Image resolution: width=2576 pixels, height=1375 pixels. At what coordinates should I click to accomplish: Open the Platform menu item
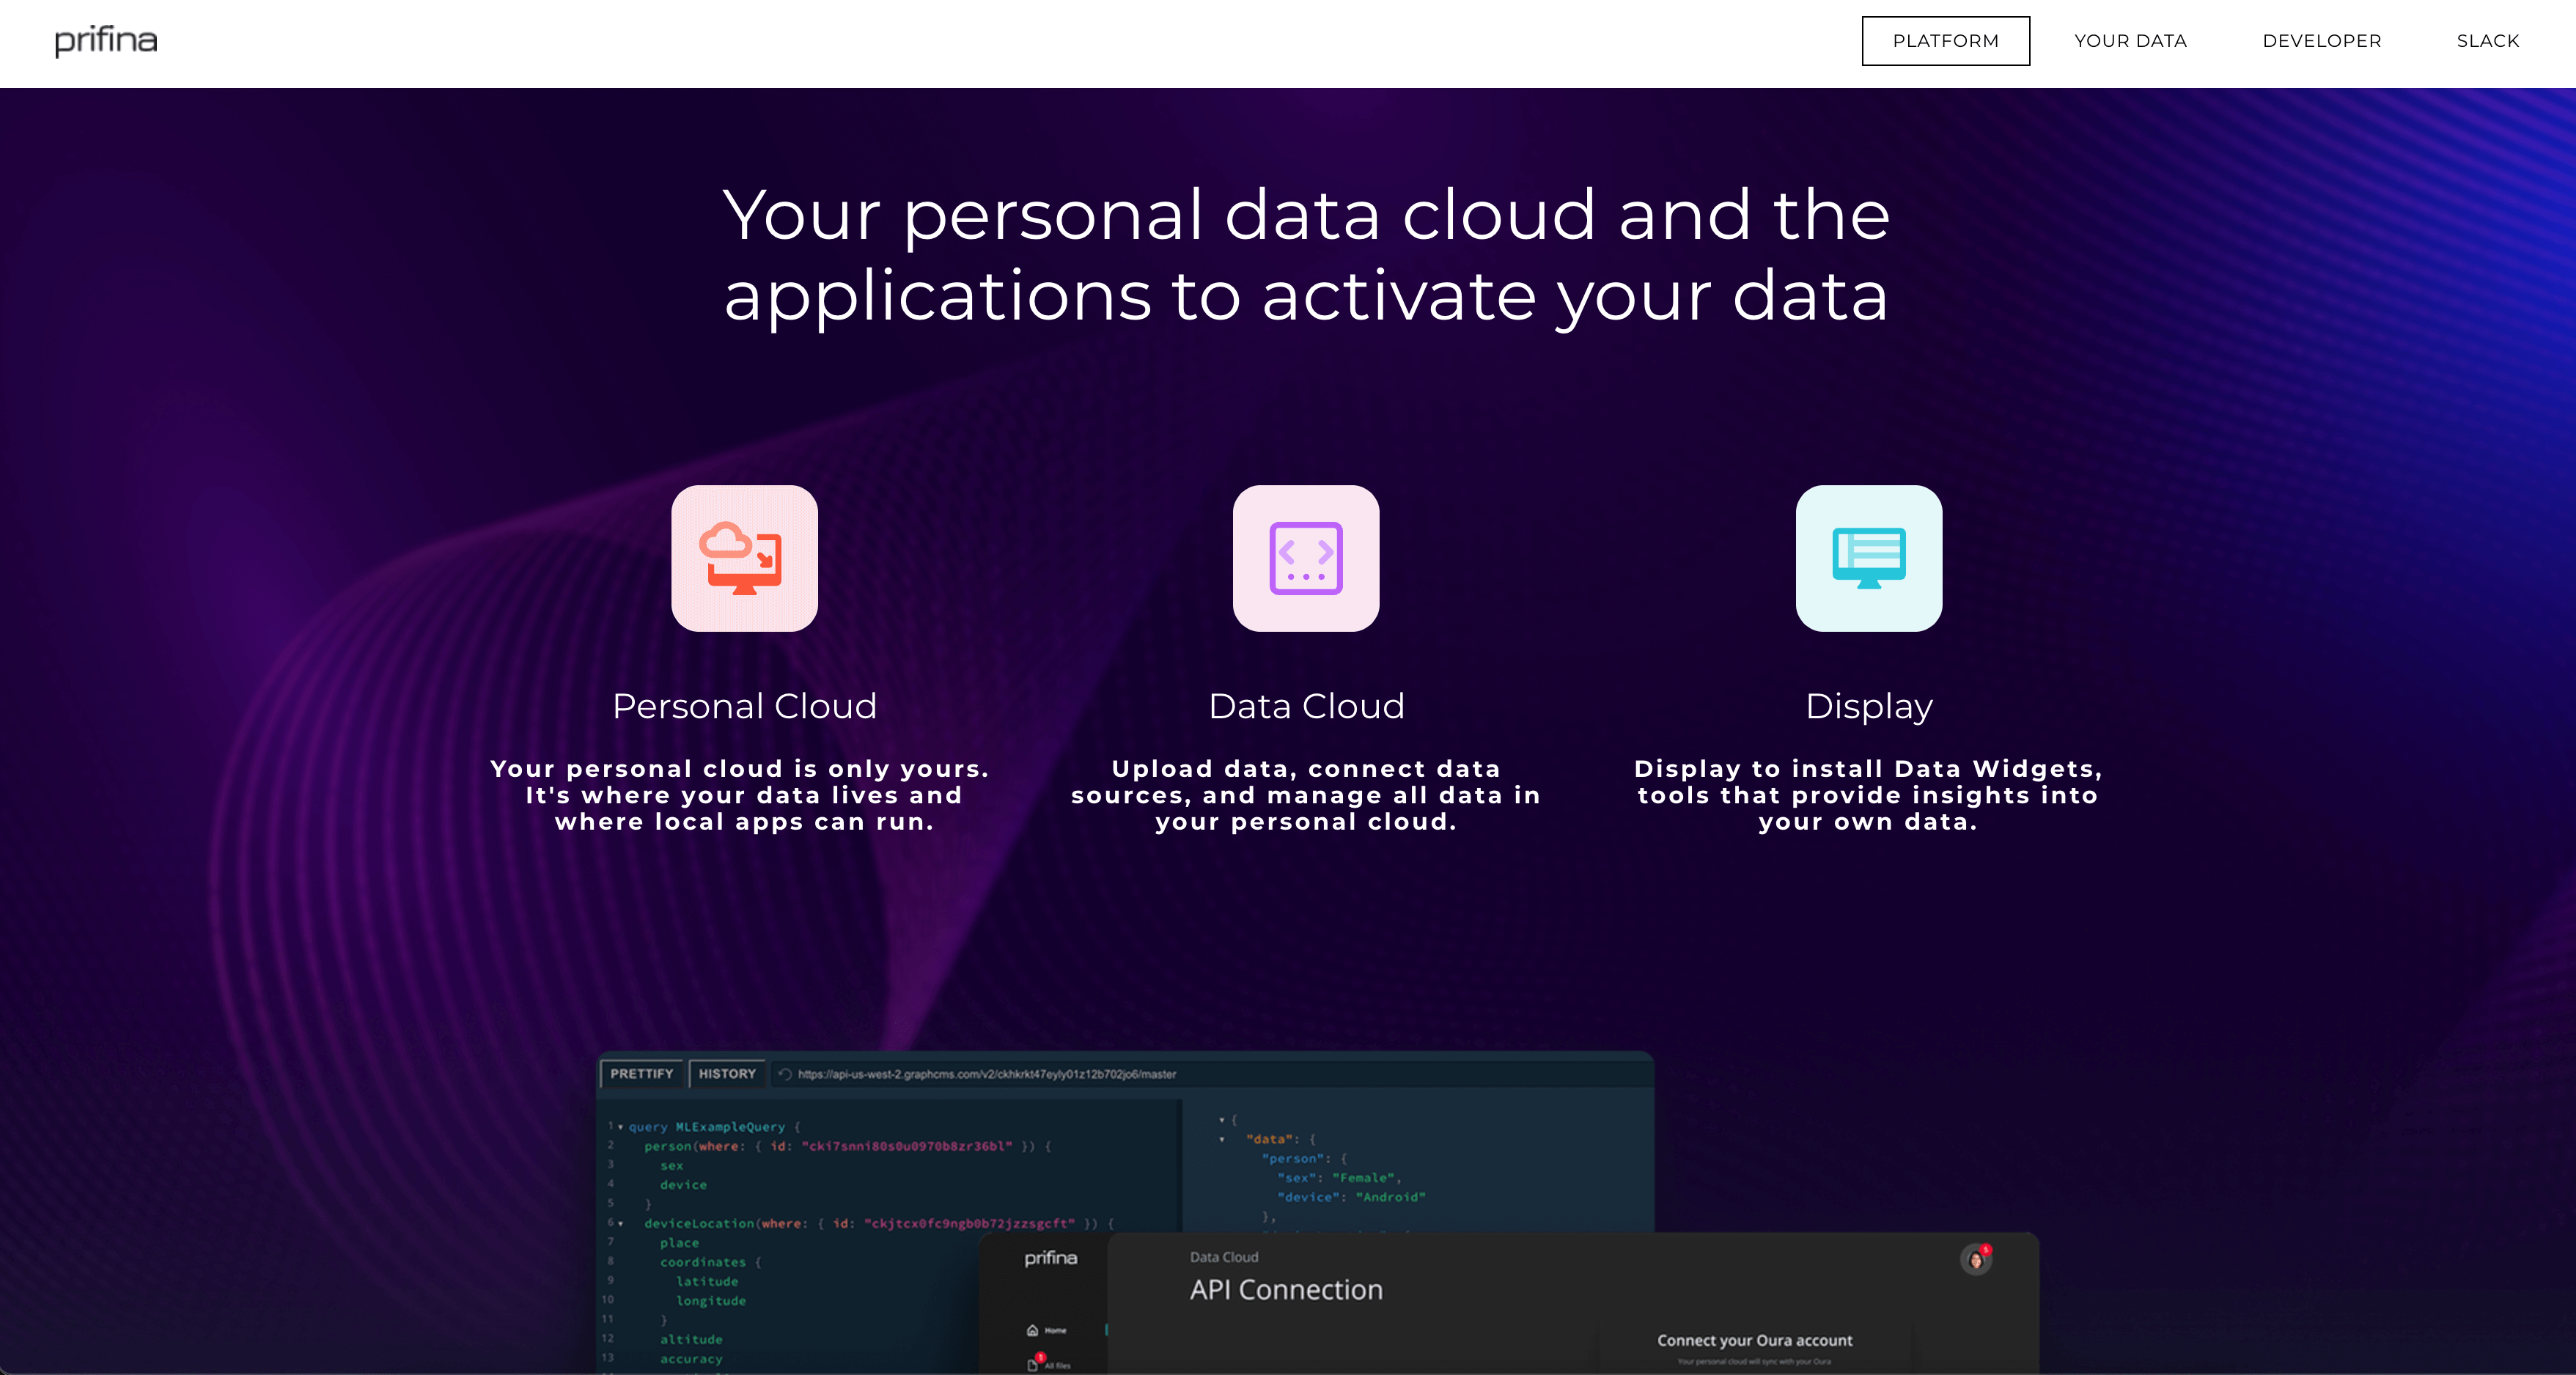coord(1945,41)
